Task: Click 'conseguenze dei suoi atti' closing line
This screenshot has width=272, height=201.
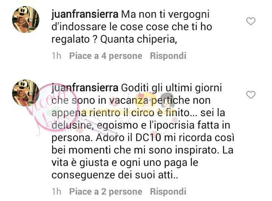Action: (x=115, y=175)
